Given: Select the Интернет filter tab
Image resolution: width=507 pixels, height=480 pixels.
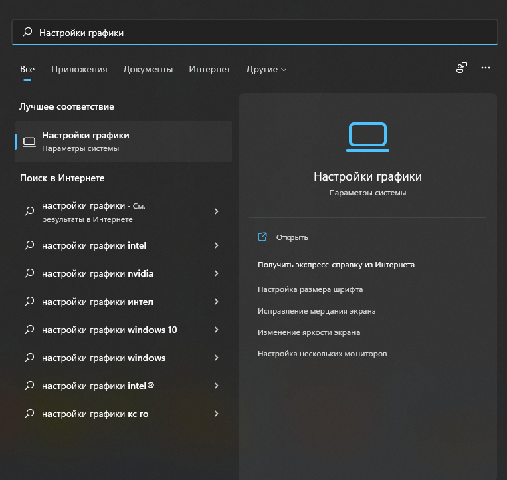Looking at the screenshot, I should click(209, 69).
